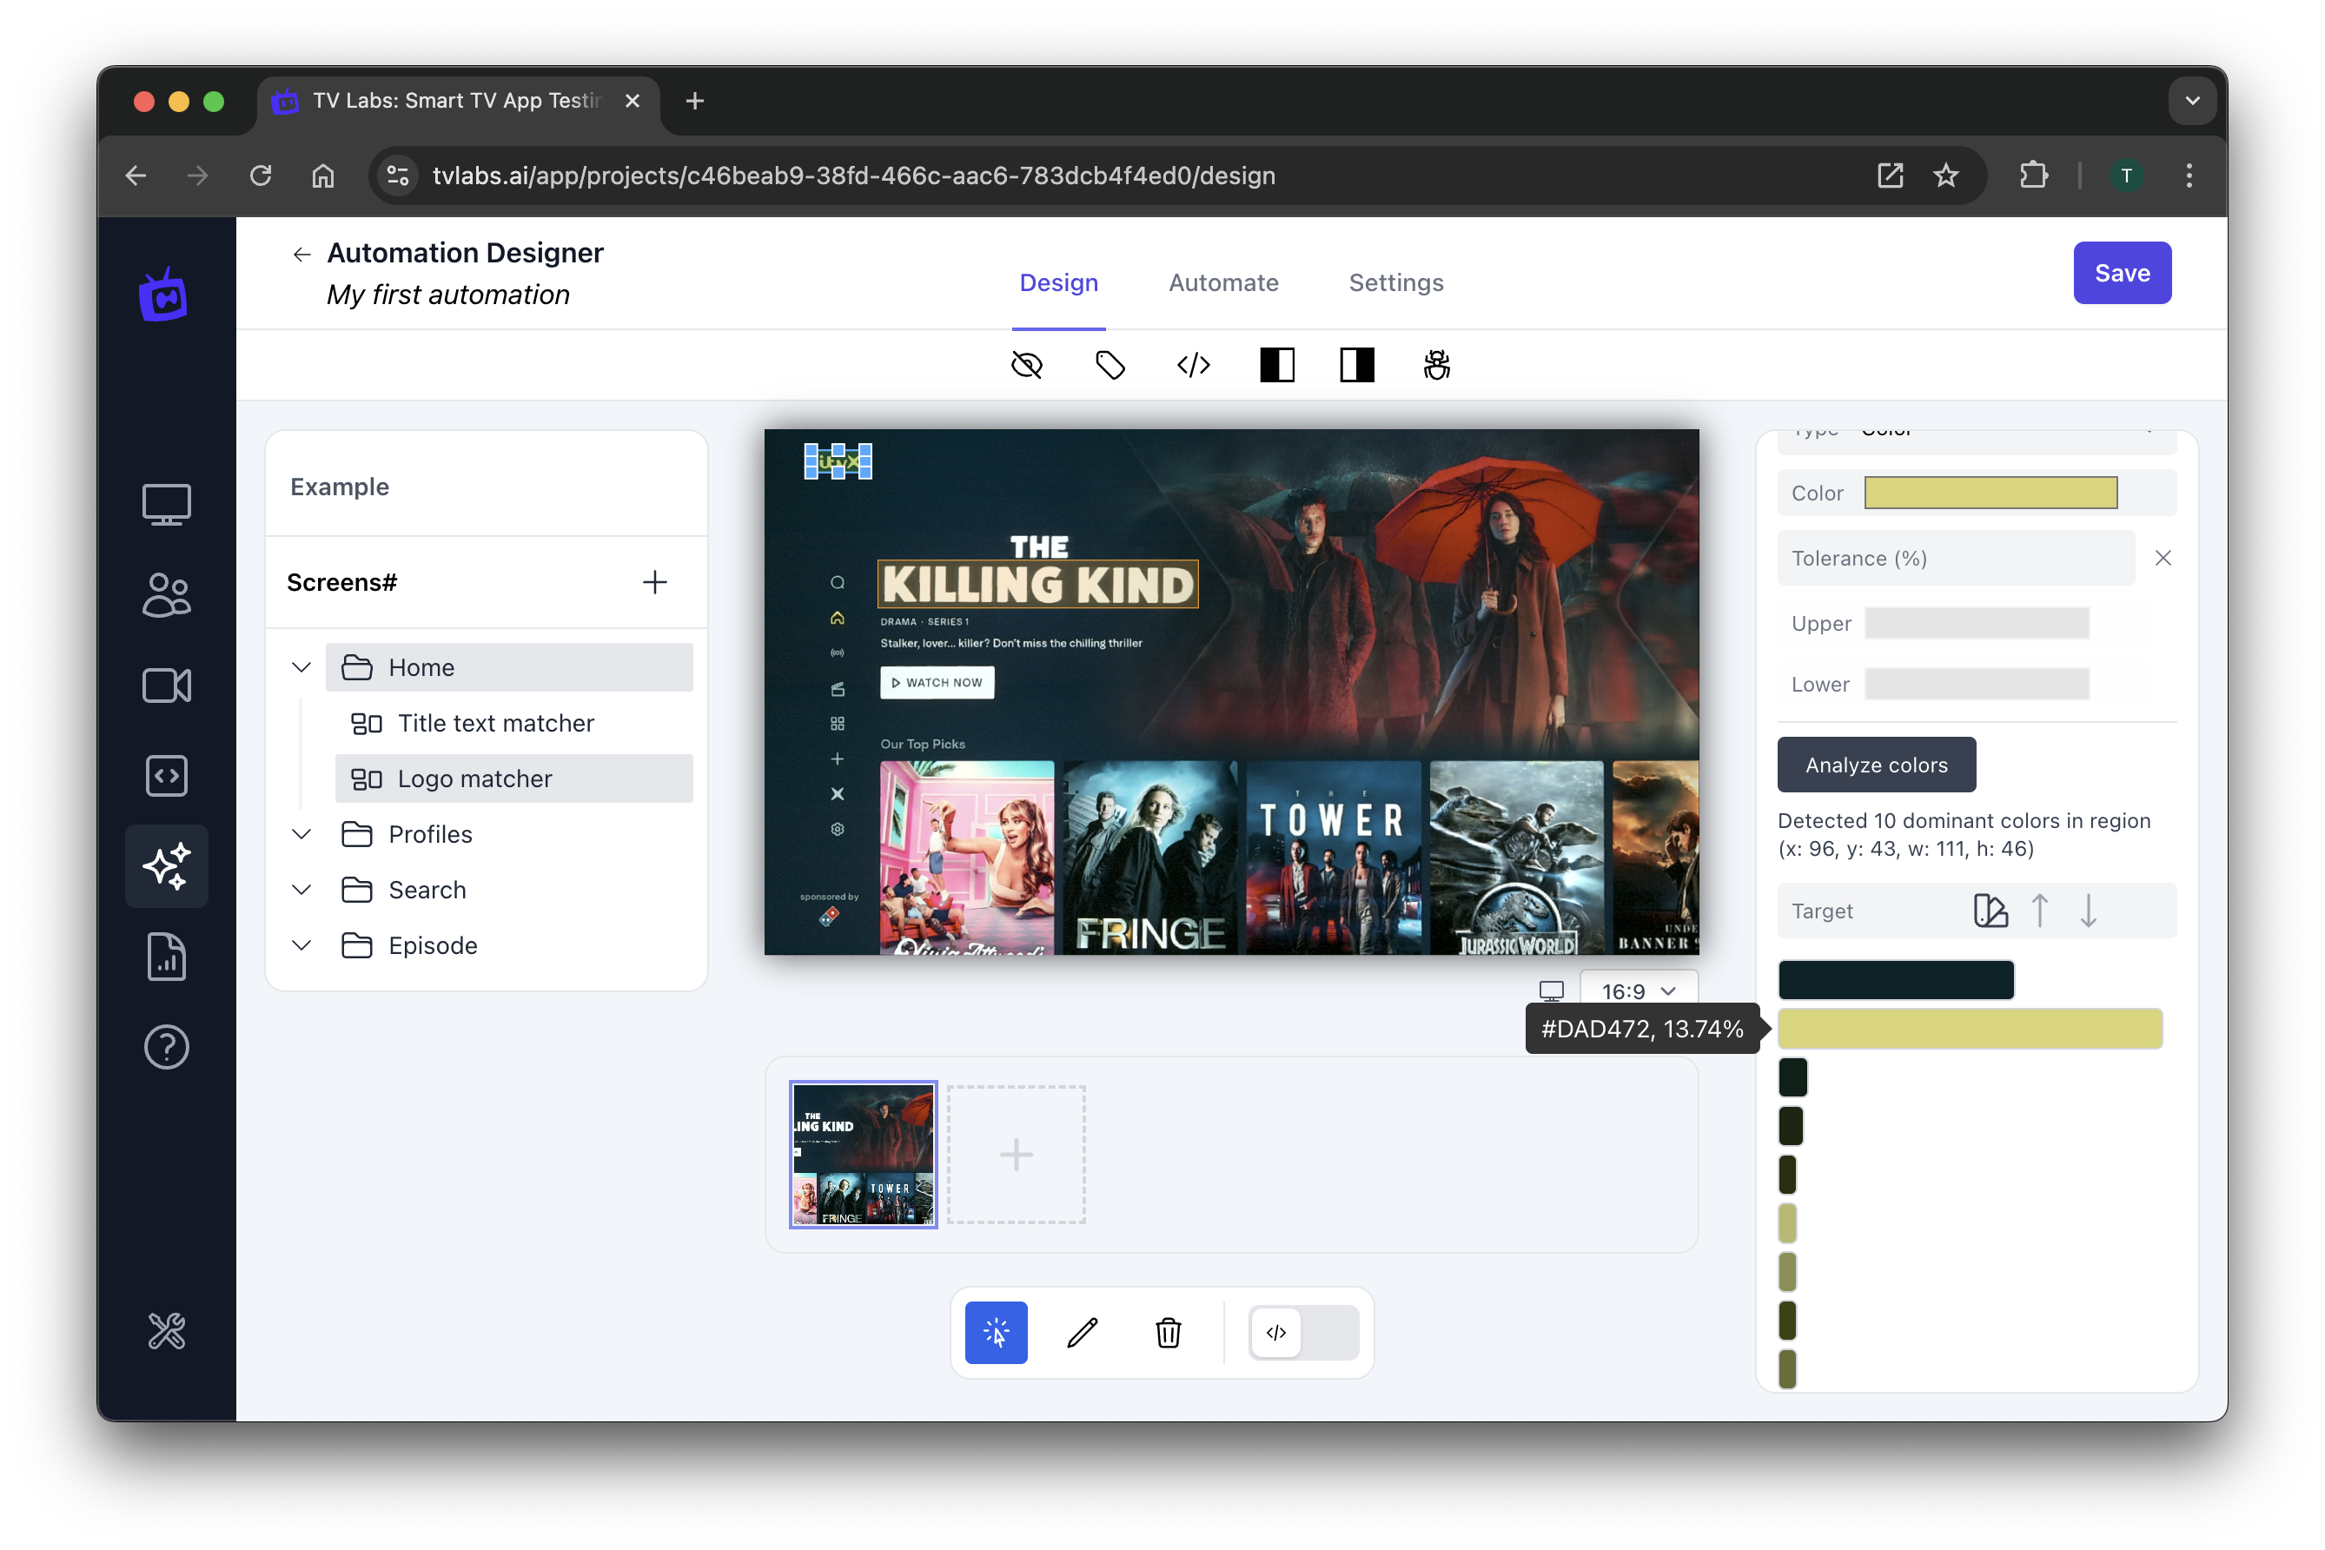2325x1550 pixels.
Task: Click the TV Labs logo in sidebar
Action: pos(164,295)
